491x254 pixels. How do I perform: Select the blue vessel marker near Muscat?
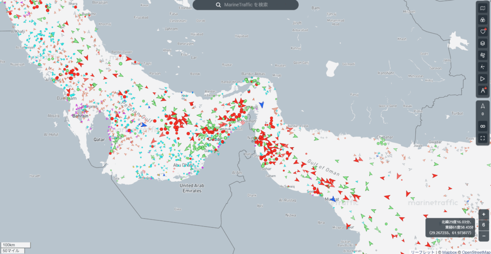tap(332, 199)
